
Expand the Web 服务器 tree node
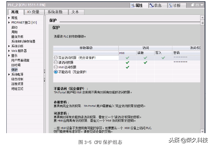9,51
